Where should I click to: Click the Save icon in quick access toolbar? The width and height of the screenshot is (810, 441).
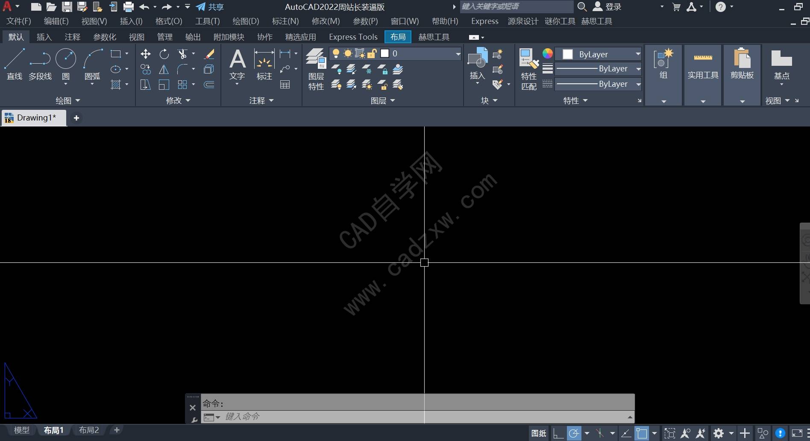coord(67,7)
